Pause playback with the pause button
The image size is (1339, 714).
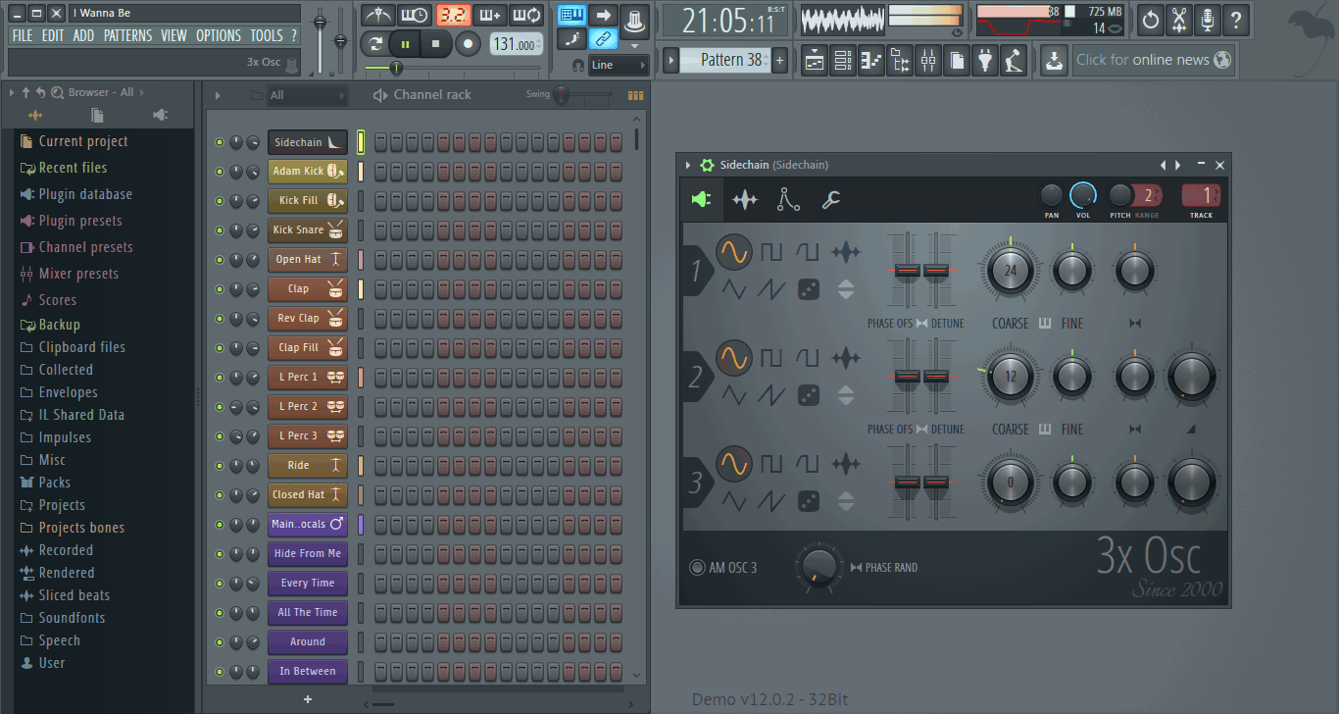[x=405, y=44]
